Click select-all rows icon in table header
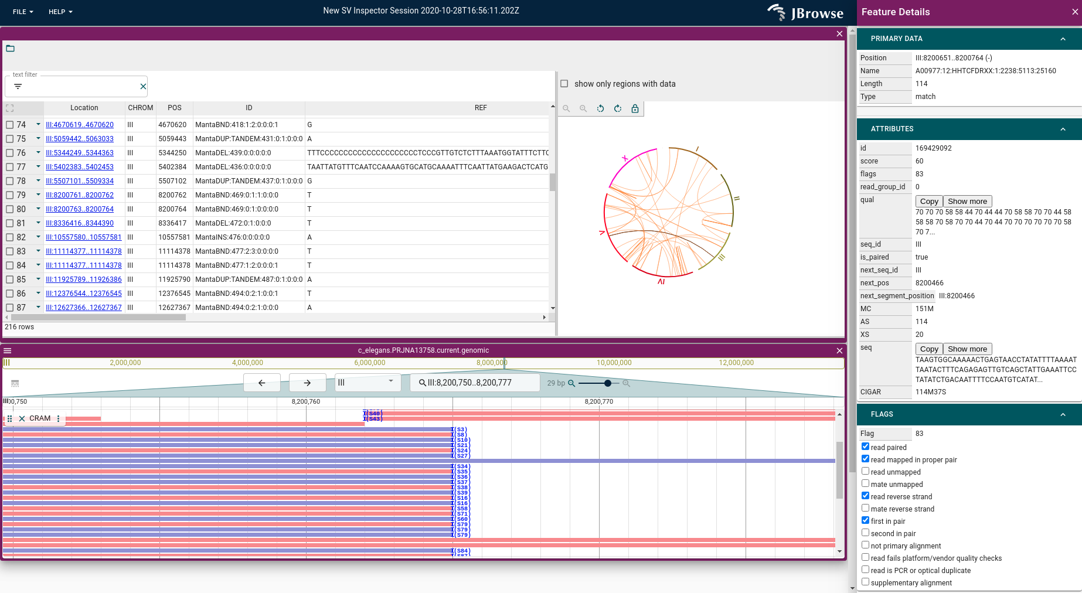 pos(9,108)
